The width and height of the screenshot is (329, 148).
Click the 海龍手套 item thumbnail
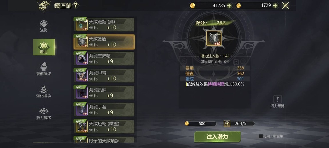pos(82,110)
